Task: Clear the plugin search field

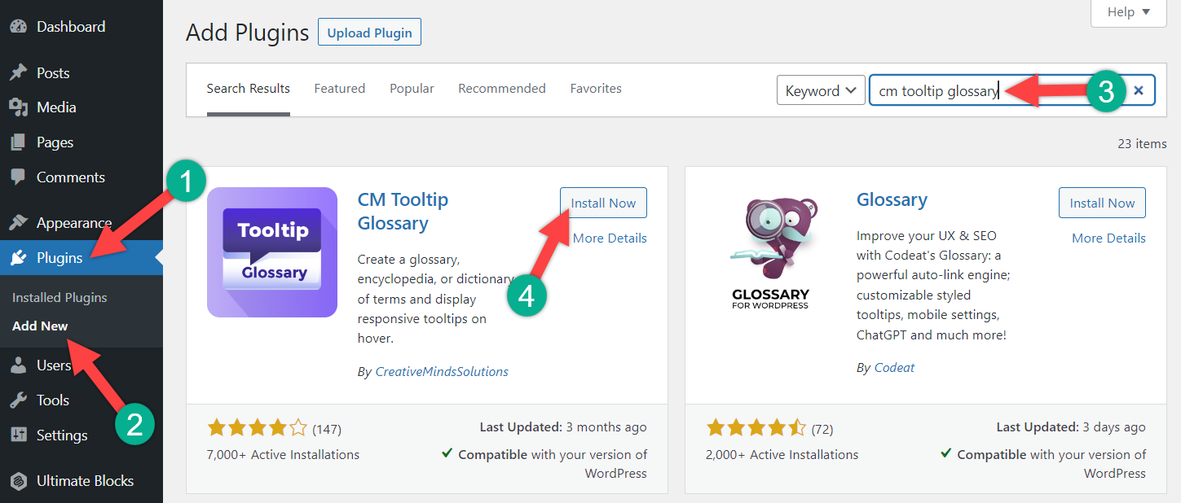Action: click(1139, 91)
